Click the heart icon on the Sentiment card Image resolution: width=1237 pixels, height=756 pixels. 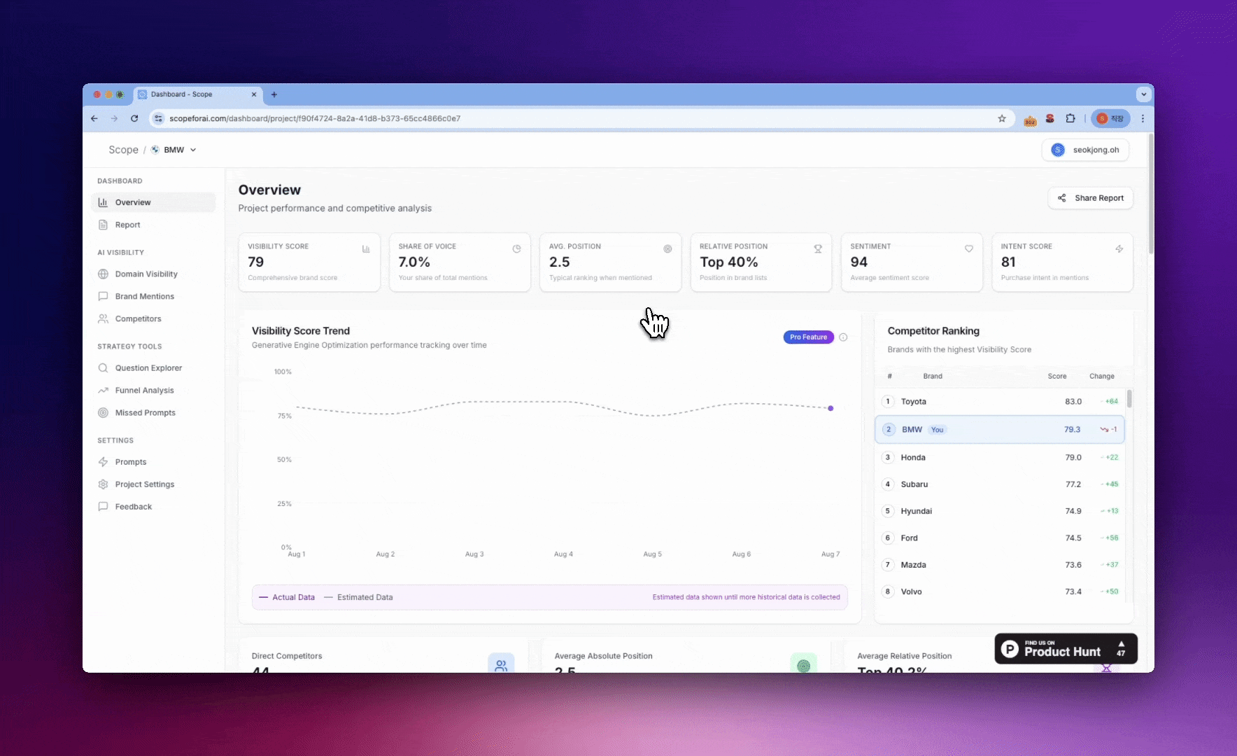click(x=969, y=248)
